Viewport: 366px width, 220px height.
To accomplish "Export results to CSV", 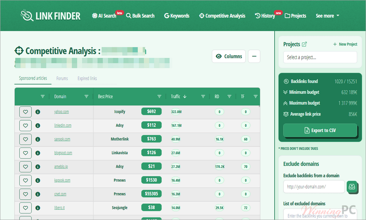I will [320, 130].
